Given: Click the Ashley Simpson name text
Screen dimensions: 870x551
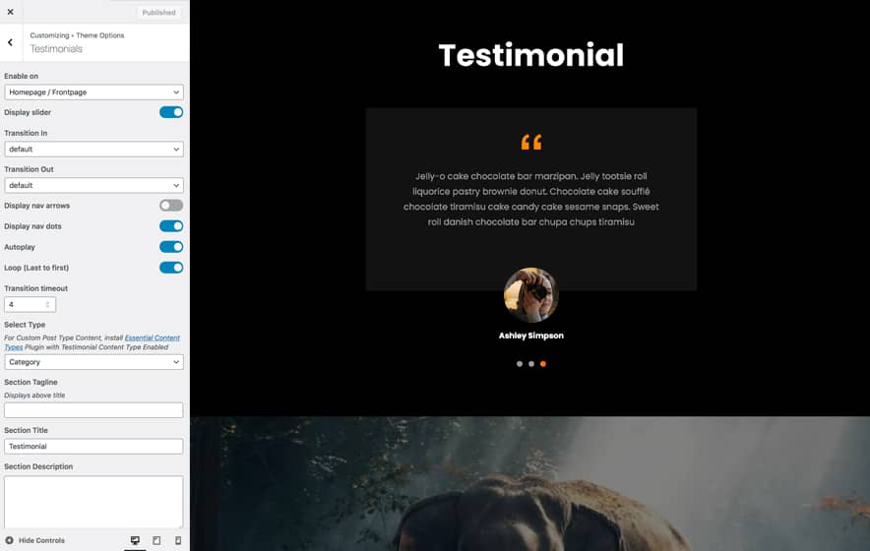Looking at the screenshot, I should (x=531, y=336).
